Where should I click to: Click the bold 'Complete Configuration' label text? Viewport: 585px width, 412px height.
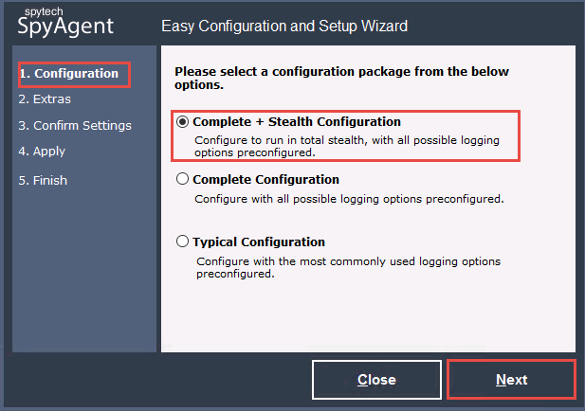pos(265,179)
